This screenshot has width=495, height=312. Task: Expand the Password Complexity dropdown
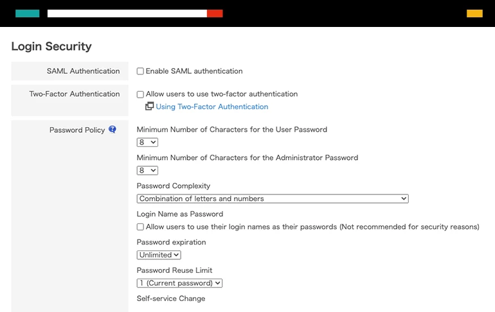273,198
